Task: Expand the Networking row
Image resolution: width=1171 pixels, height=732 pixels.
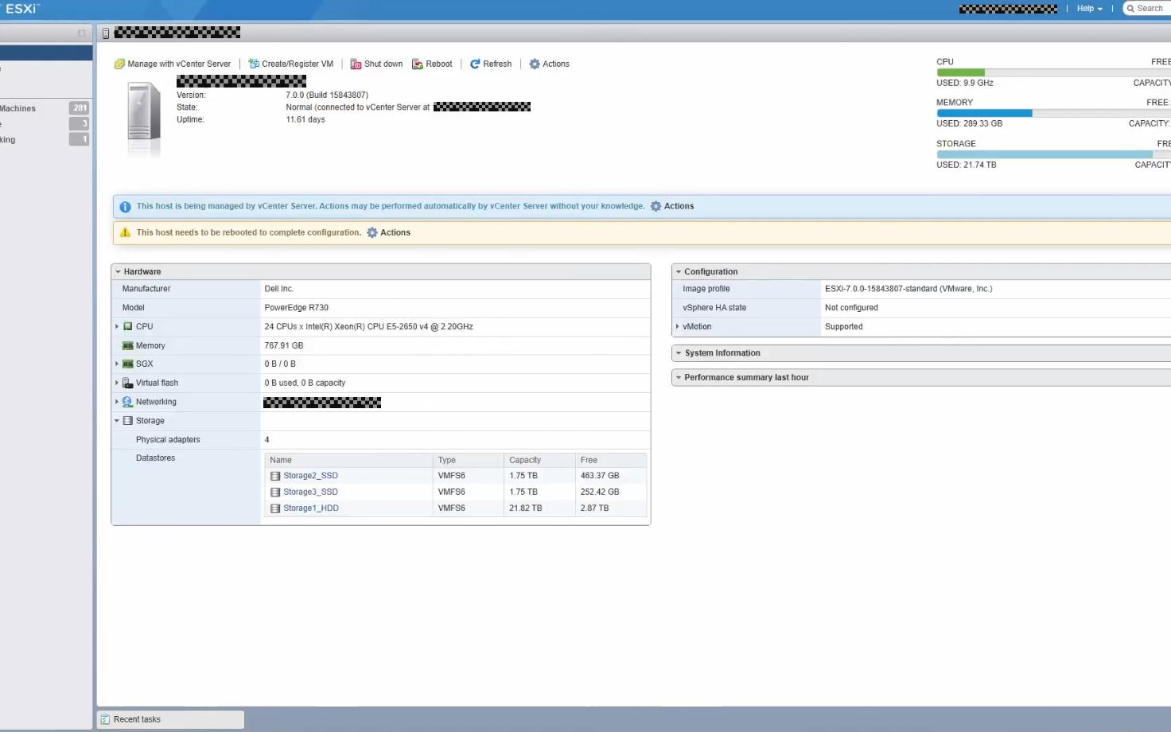Action: pos(117,402)
